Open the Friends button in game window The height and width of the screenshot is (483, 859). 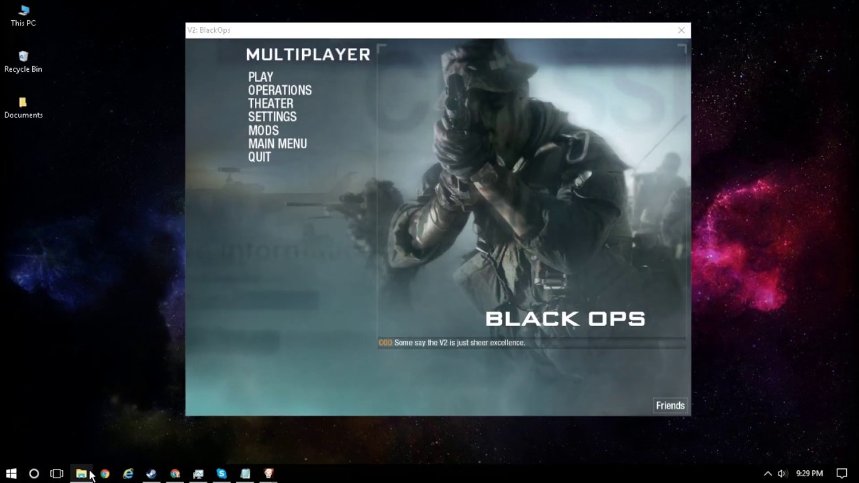(670, 405)
